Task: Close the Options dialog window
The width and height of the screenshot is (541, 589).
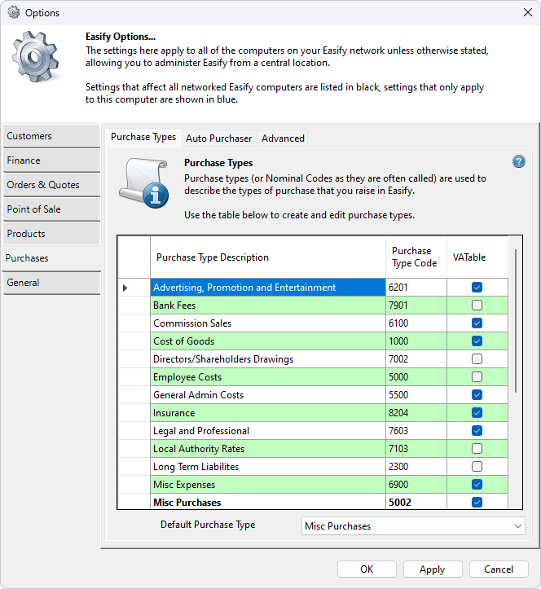Action: (x=526, y=12)
